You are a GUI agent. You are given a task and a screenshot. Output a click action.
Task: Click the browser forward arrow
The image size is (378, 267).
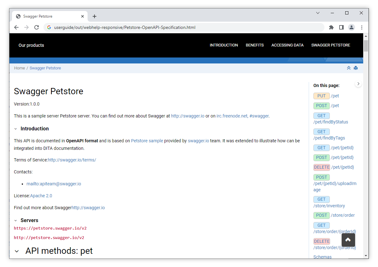(26, 27)
